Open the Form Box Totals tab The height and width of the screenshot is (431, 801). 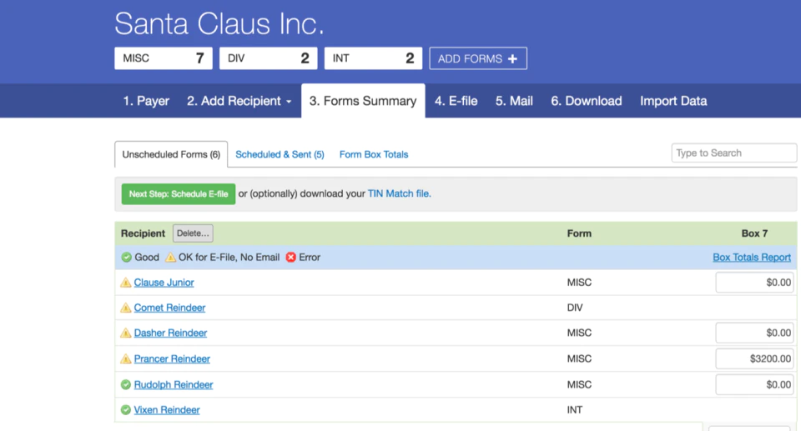(374, 154)
